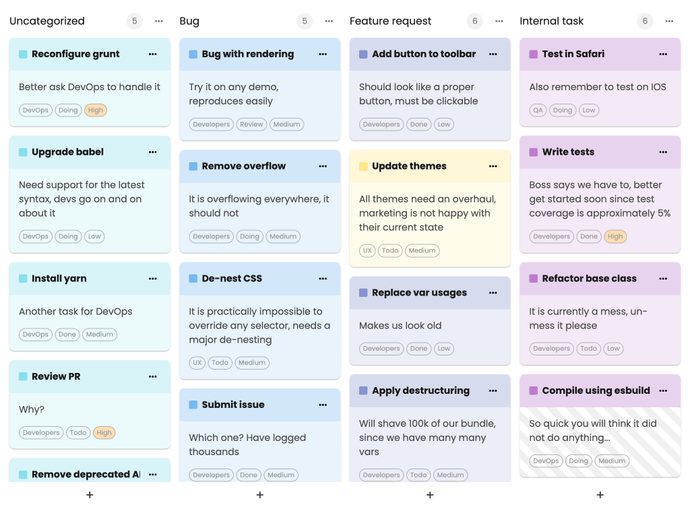
Task: Click the square icon on Add button to toolbar
Action: (361, 54)
